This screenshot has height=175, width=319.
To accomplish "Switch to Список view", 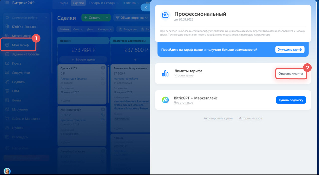I will point(78,29).
